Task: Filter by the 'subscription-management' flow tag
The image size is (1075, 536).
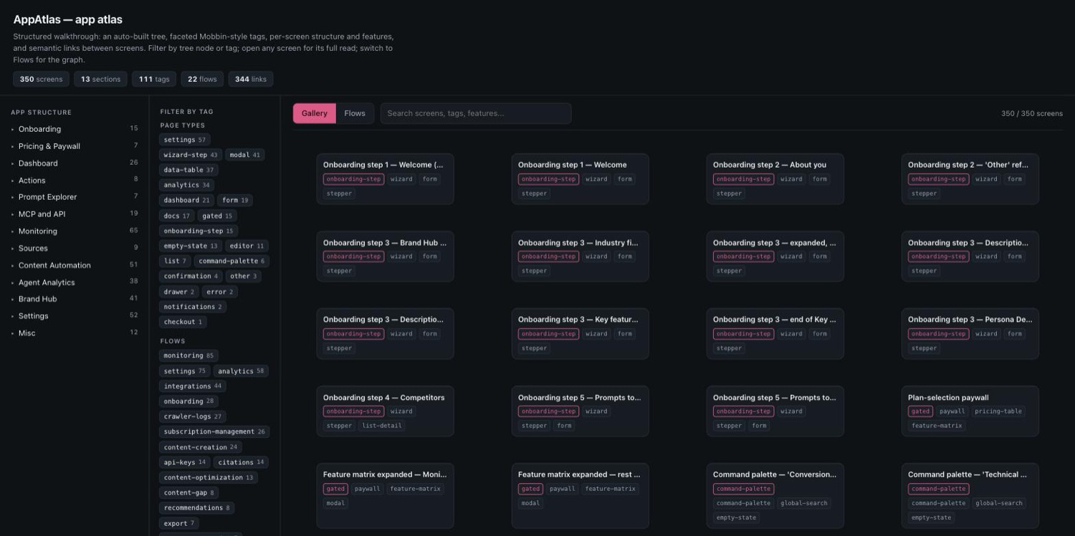Action: click(214, 431)
